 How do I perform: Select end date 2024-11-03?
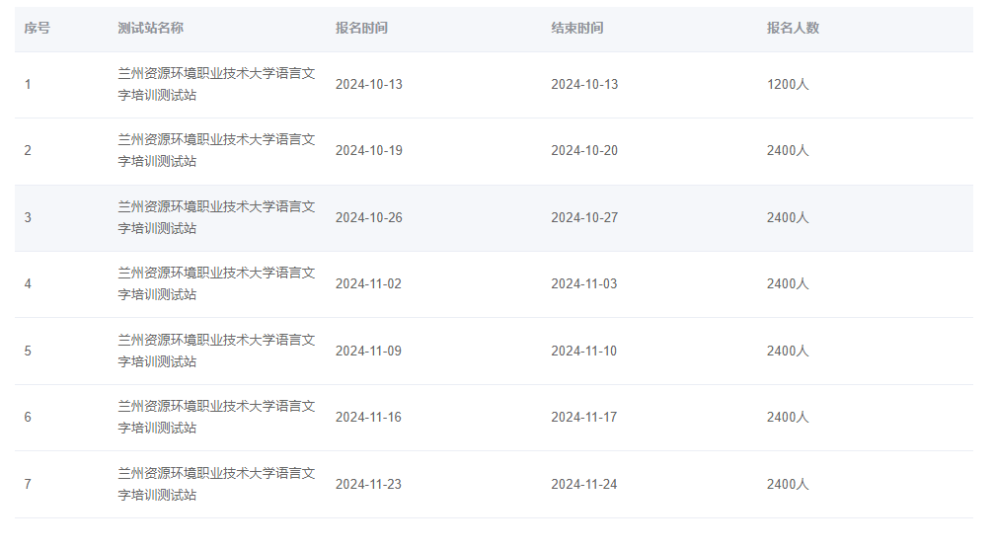pos(584,284)
